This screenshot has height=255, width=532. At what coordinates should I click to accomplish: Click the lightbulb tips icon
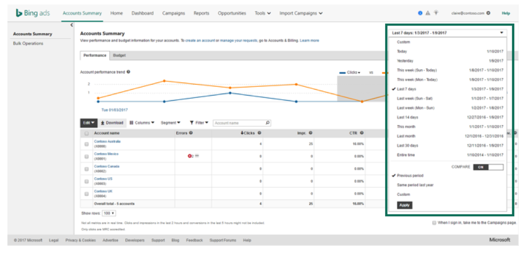(x=436, y=13)
